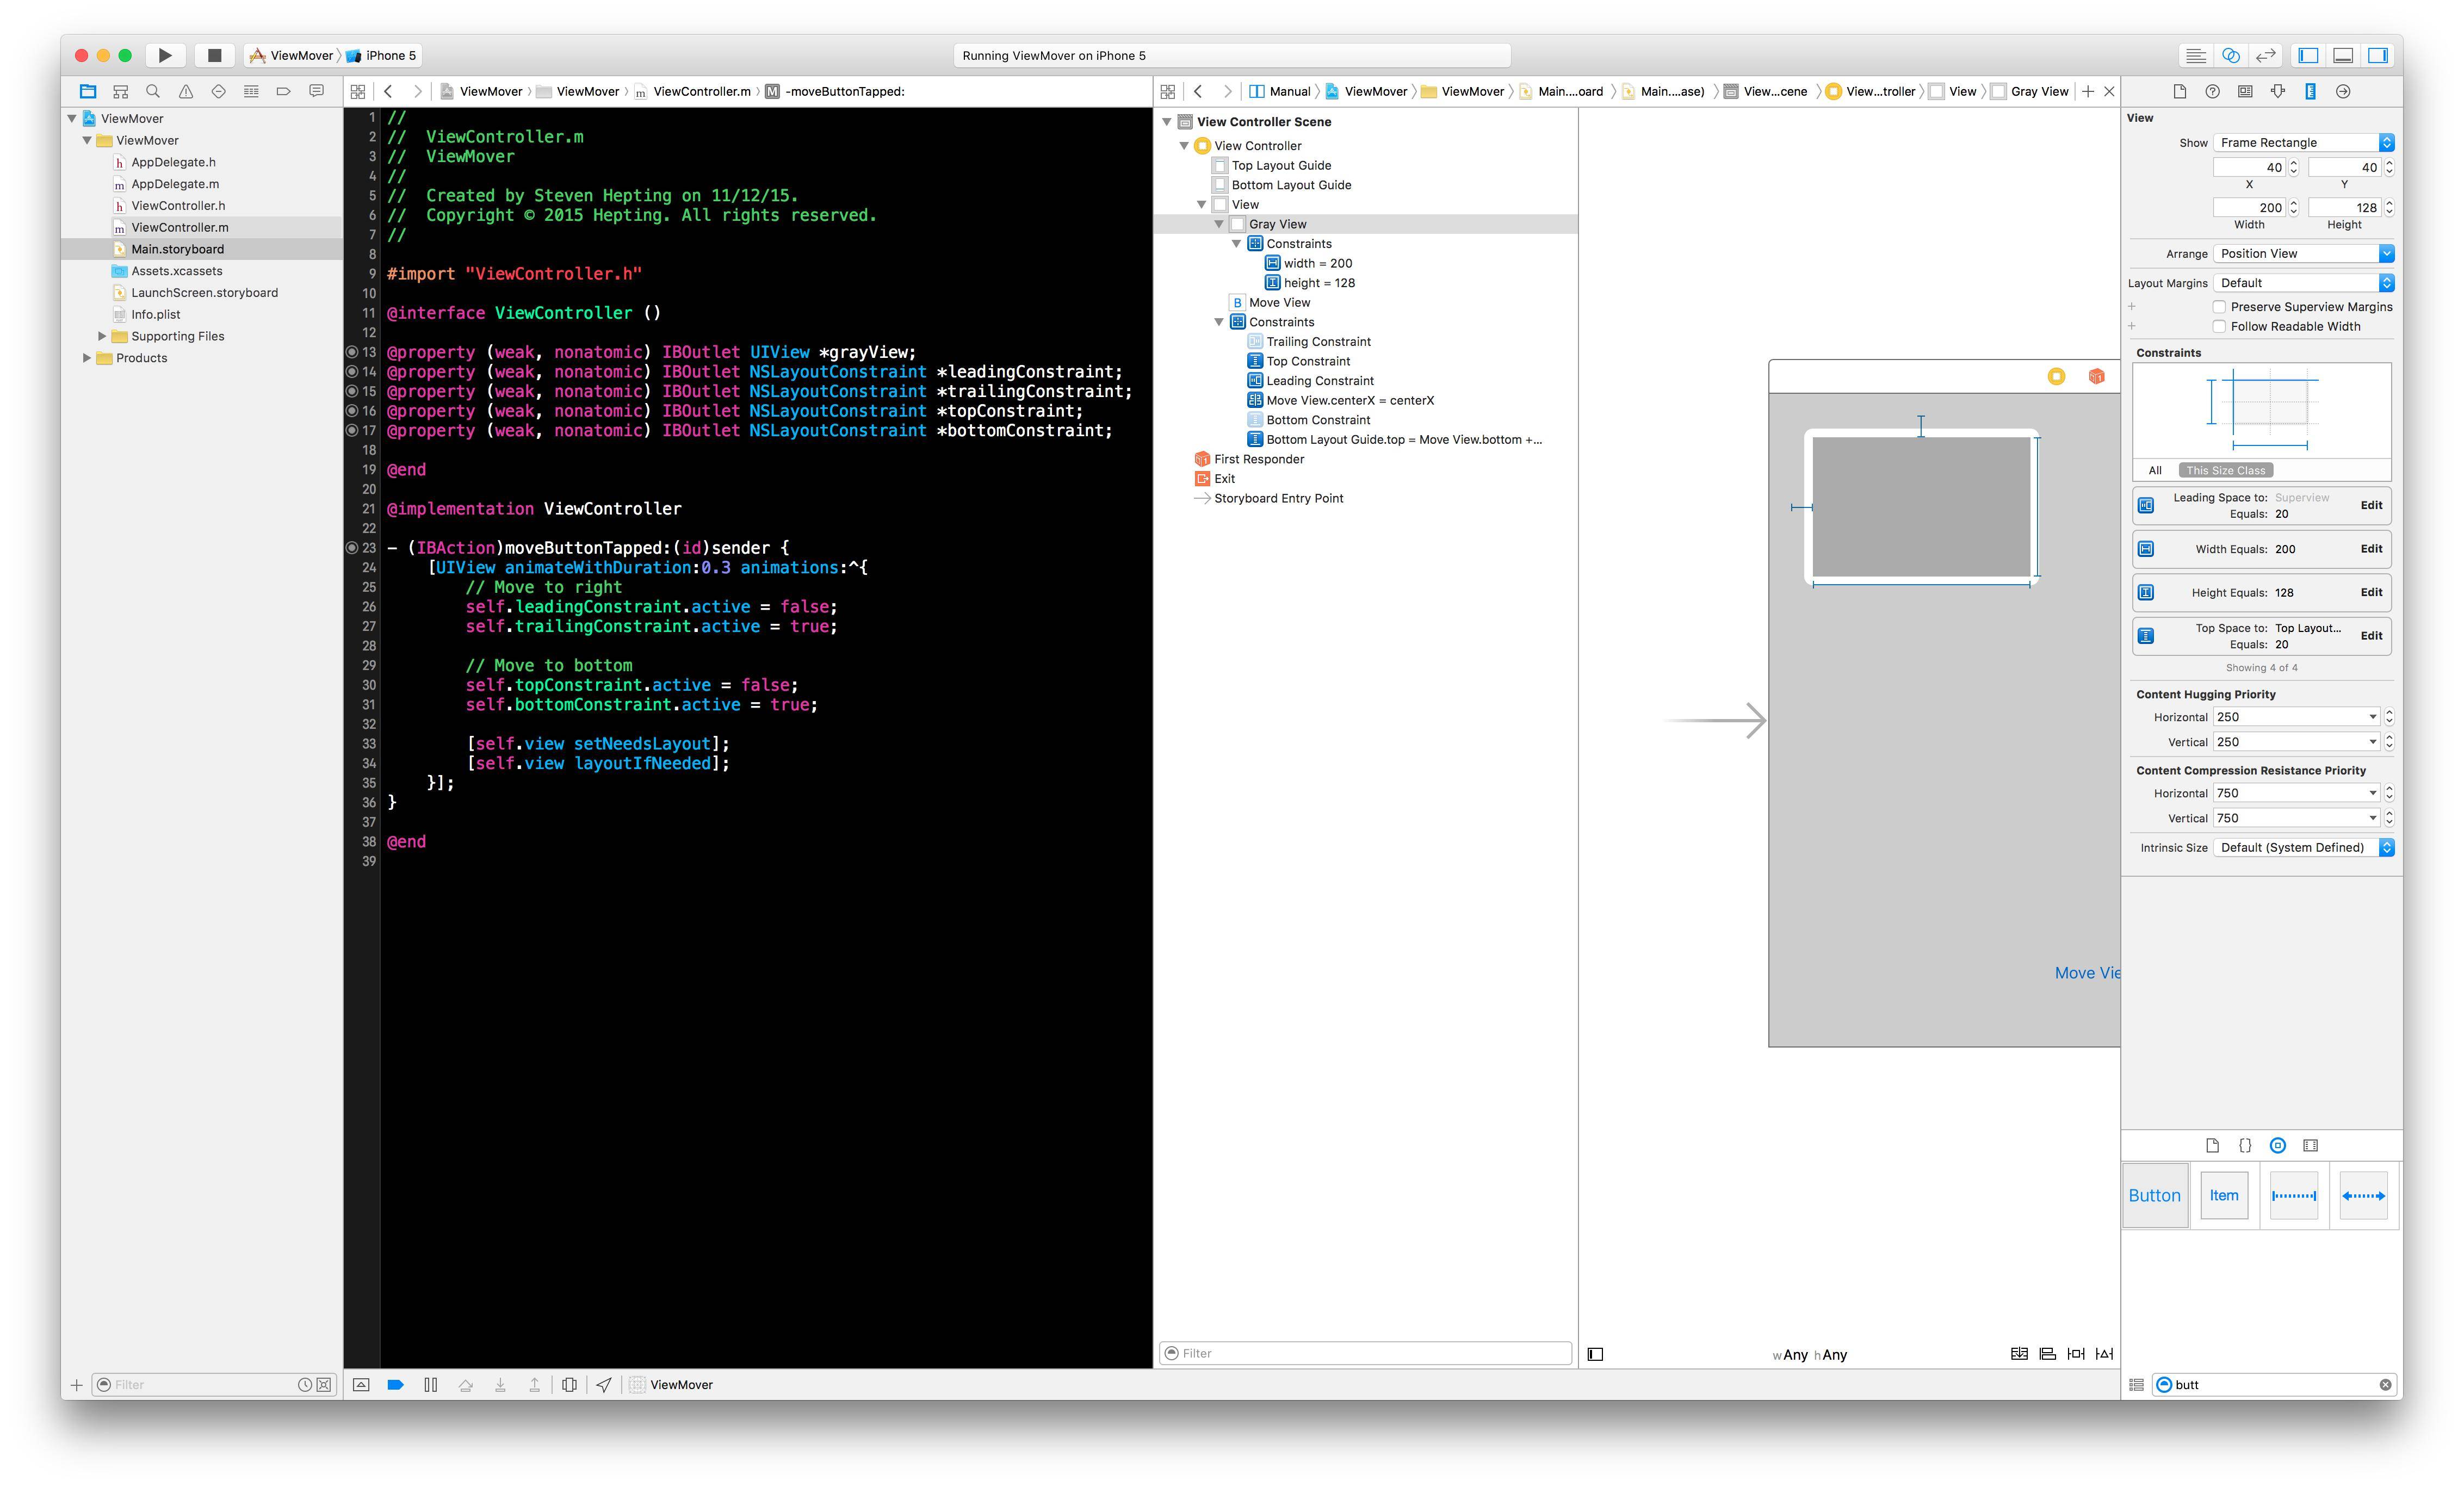Toggle the Utilities panel visibility button

(x=2378, y=55)
